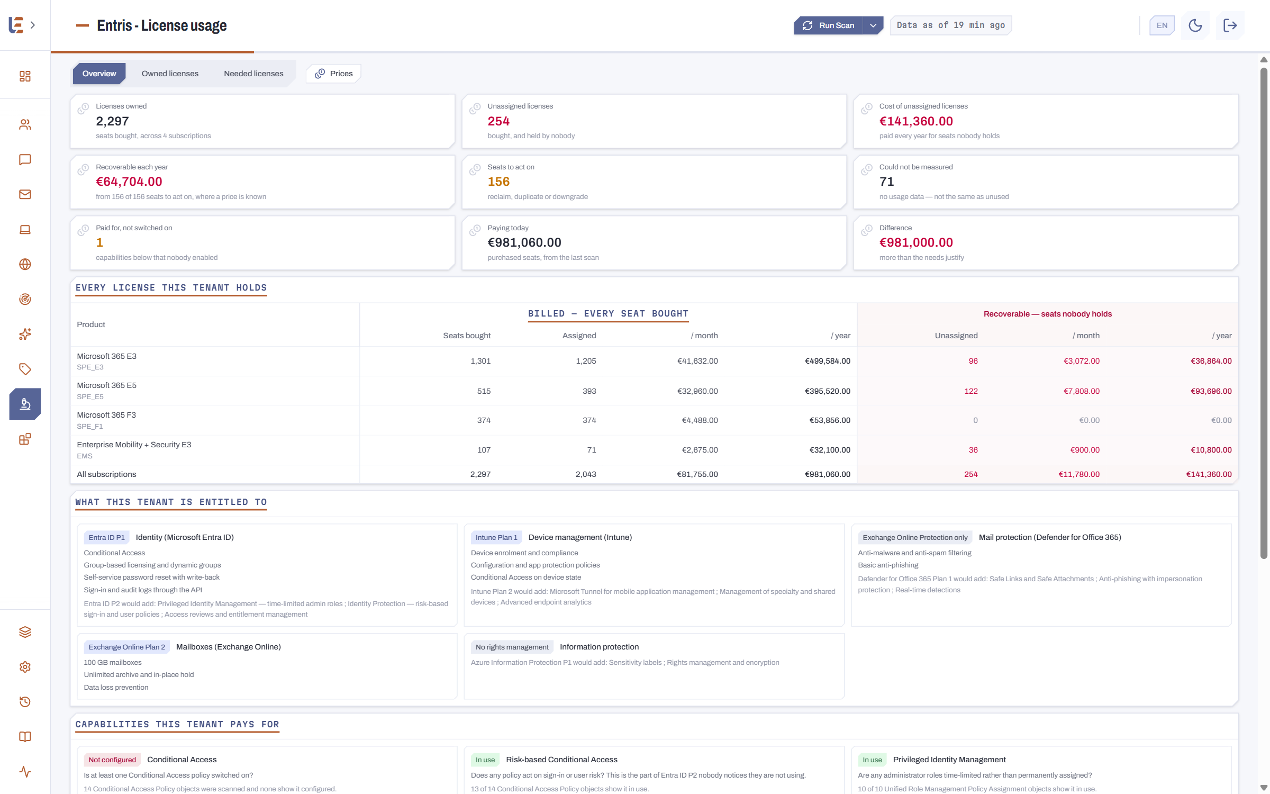Click the Unassigned licenses card info icon

[475, 109]
